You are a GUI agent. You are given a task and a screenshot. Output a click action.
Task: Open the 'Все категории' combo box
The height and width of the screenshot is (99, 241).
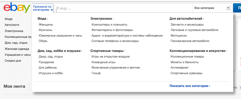[212, 8]
